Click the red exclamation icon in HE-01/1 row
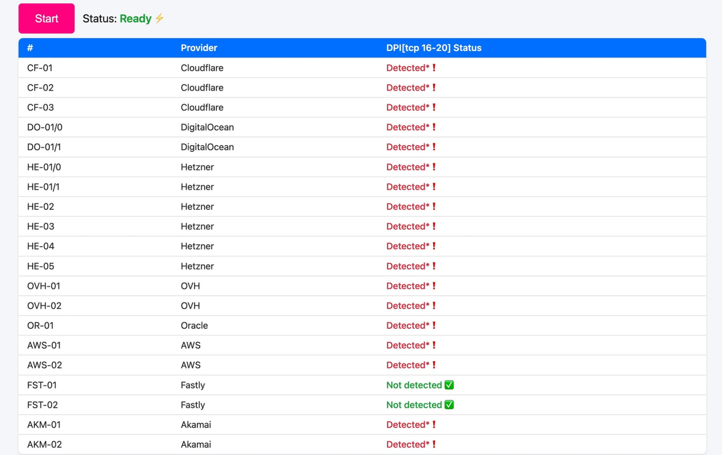Viewport: 722px width, 455px height. point(434,187)
